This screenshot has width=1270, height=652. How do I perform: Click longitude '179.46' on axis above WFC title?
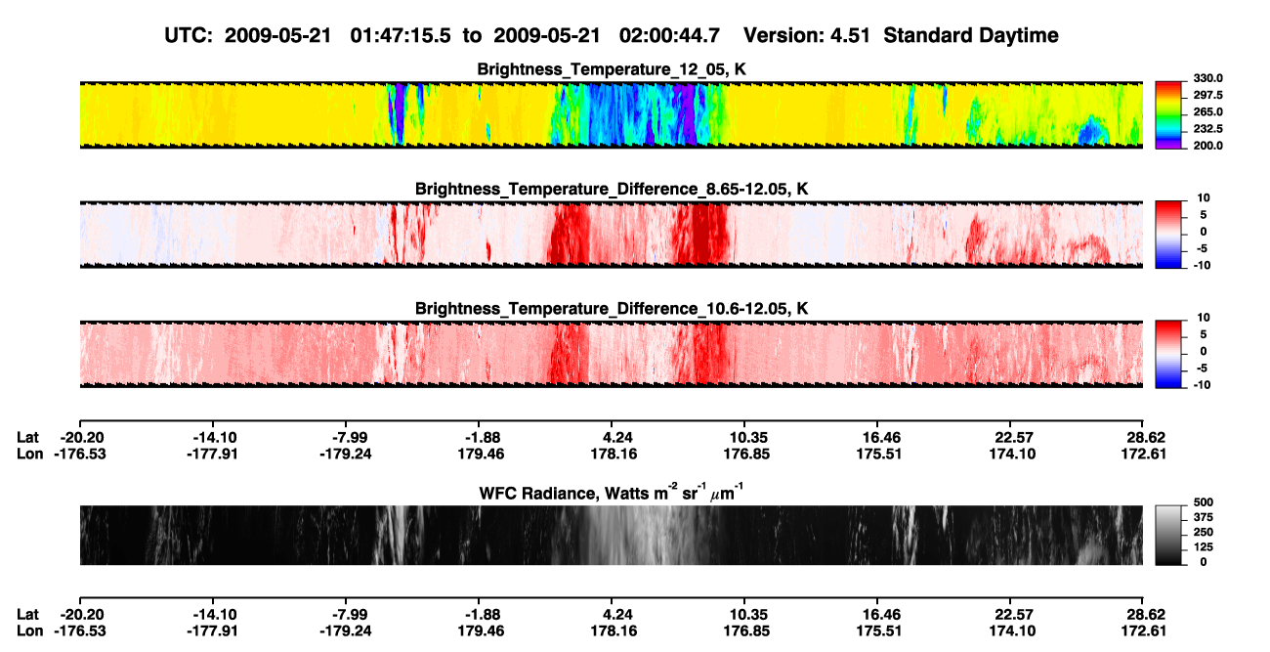click(481, 455)
